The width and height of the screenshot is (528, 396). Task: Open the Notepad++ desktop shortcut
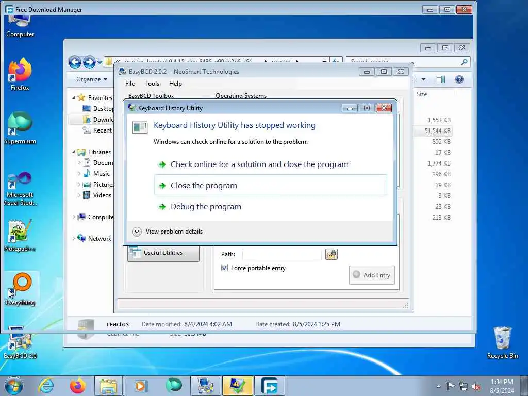[x=20, y=236]
